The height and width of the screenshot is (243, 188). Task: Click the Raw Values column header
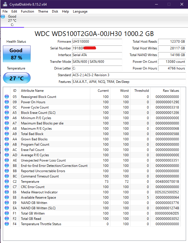[x=165, y=91]
